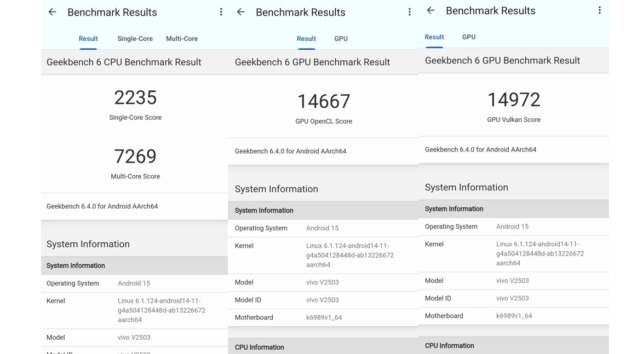This screenshot has width=637, height=354.
Task: Click the GPU OpenCL Score label
Action: [324, 121]
